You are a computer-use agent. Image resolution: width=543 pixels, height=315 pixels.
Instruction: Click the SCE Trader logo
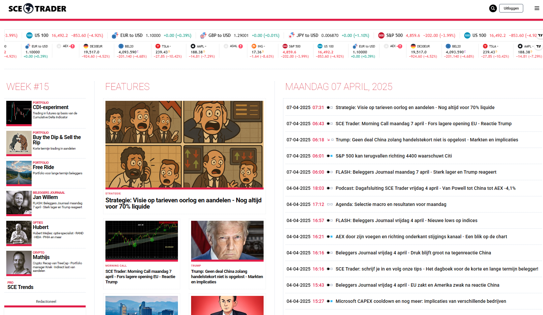click(37, 9)
